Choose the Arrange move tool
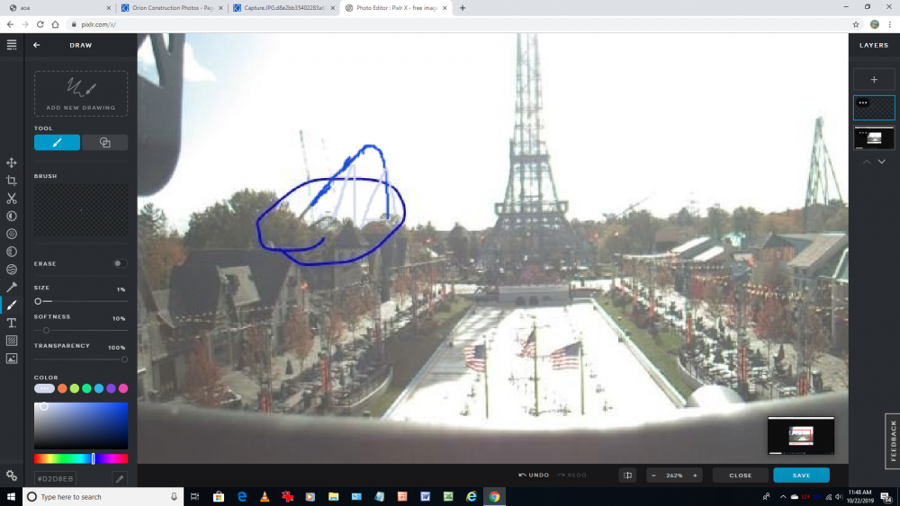This screenshot has height=506, width=900. (12, 163)
